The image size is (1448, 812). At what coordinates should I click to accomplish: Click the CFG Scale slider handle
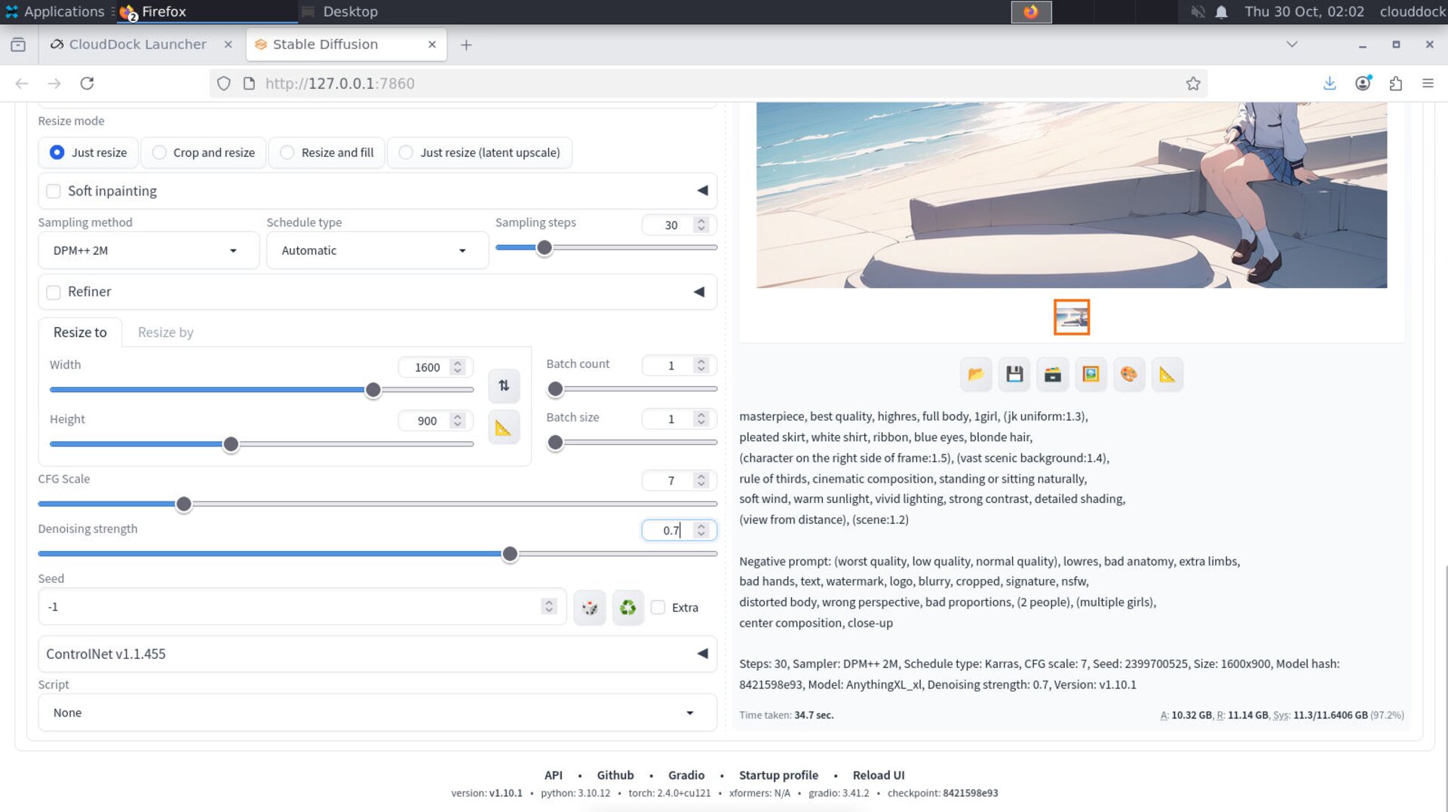pyautogui.click(x=183, y=504)
